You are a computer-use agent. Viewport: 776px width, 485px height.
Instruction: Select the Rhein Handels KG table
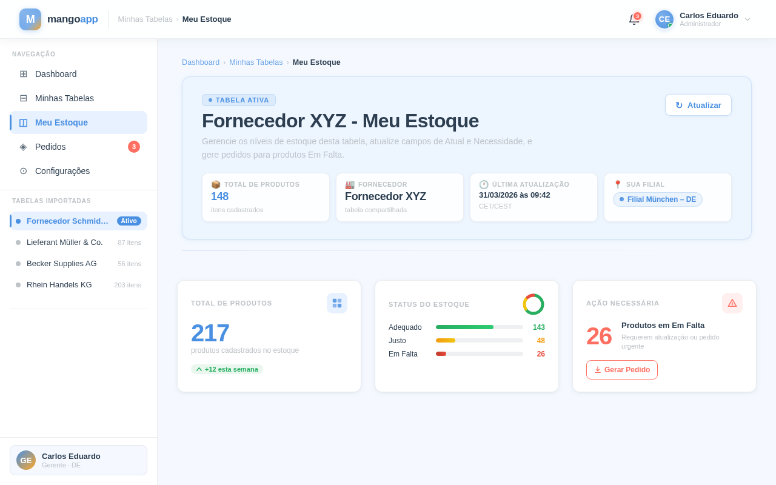[59, 285]
